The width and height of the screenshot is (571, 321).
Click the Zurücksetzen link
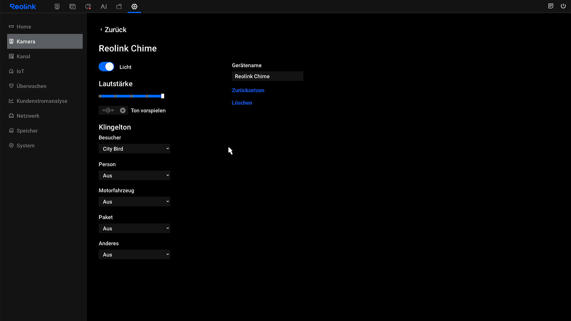(x=248, y=90)
